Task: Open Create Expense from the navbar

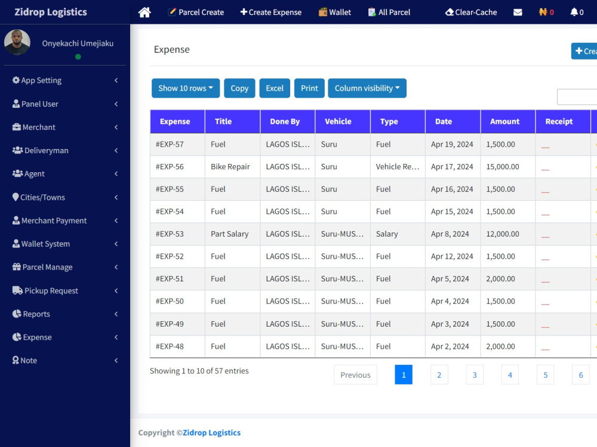Action: click(x=270, y=12)
